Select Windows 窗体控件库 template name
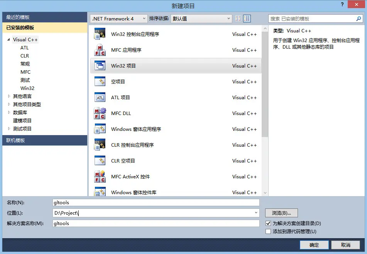The image size is (367, 254). pos(134,193)
